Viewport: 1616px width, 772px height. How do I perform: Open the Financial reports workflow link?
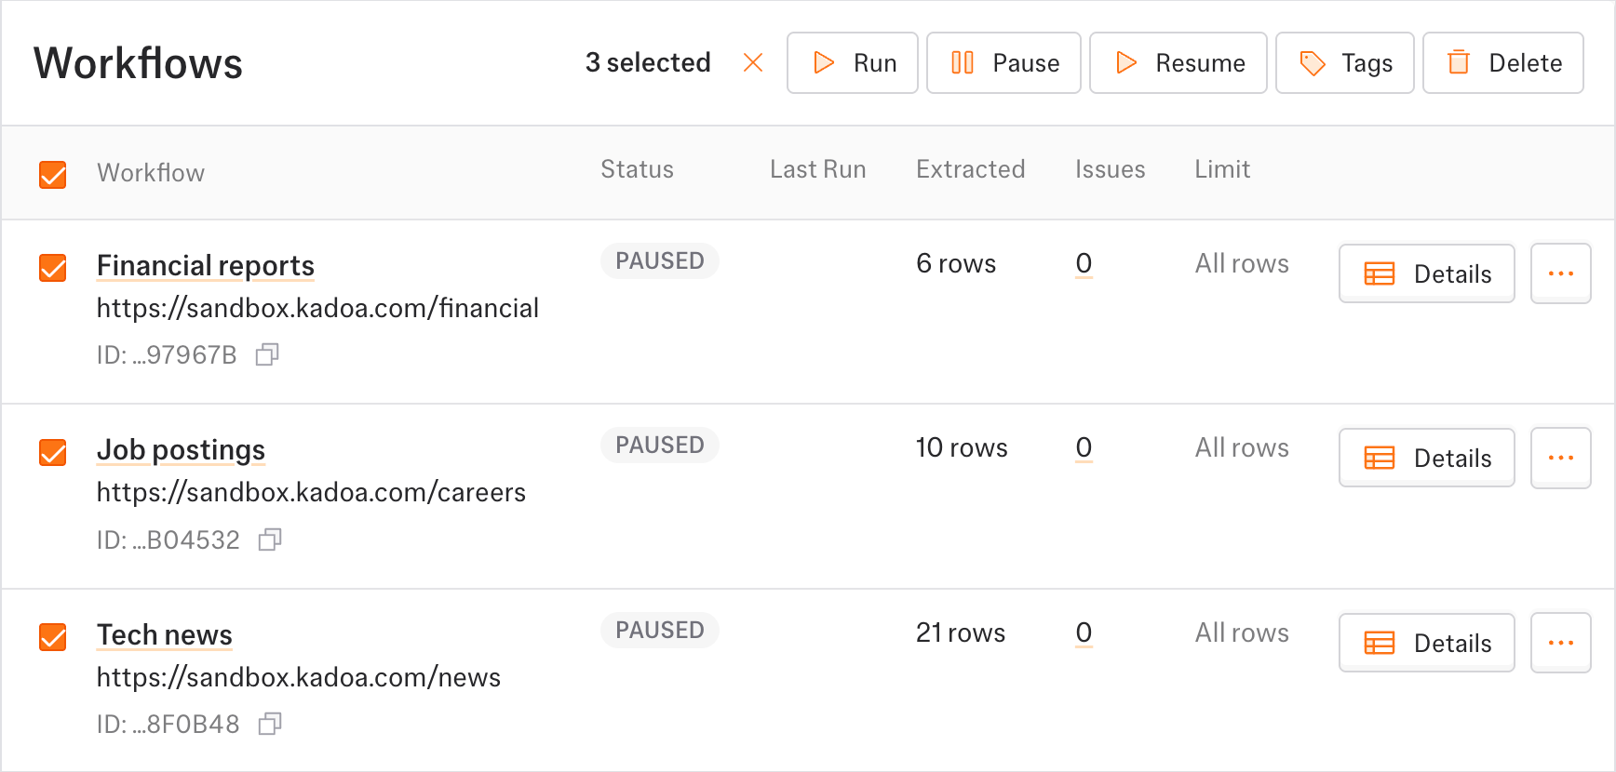pyautogui.click(x=206, y=266)
